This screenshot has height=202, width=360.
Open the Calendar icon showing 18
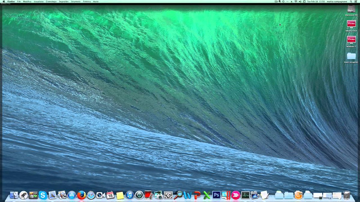pos(110,195)
